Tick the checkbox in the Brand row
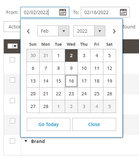139x159 pixels. [12, 141]
